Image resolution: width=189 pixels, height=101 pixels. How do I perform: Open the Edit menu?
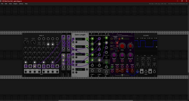[x=6, y=4]
